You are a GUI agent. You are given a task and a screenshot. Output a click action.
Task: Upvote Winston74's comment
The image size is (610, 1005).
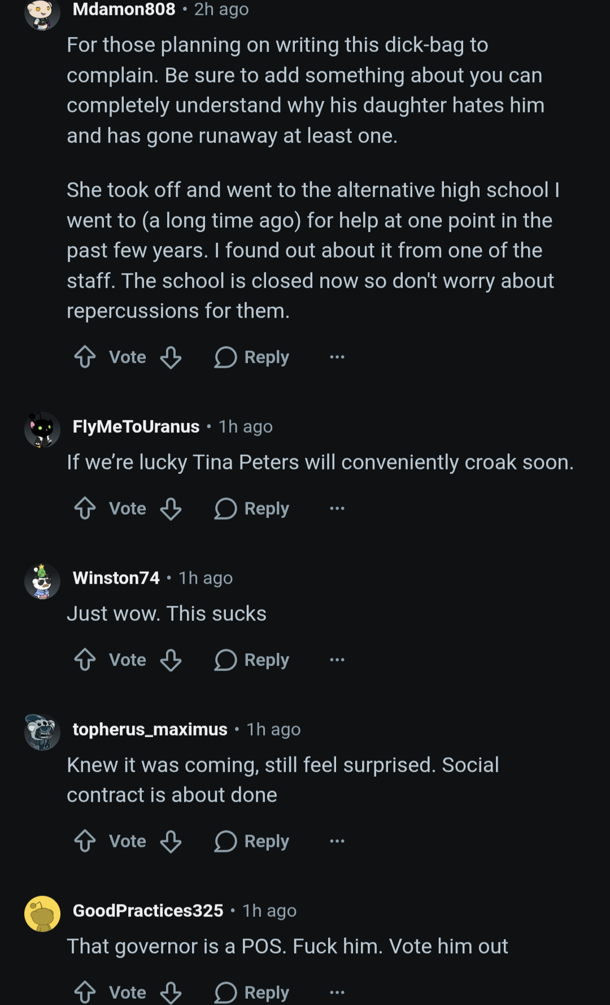(85, 660)
